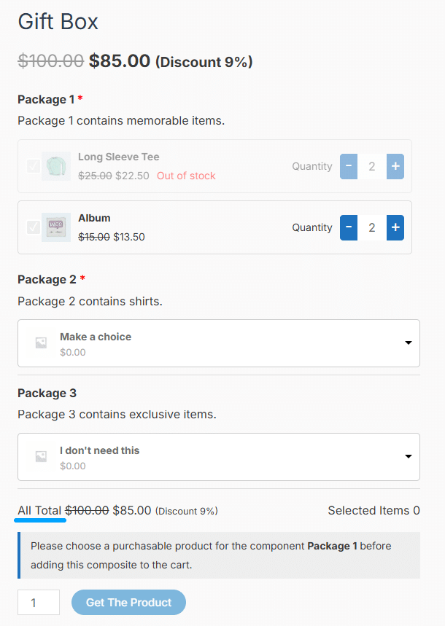Increase Album quantity with plus button
445x626 pixels.
point(395,227)
